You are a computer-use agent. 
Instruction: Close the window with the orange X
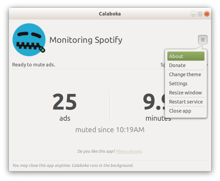tap(207, 14)
